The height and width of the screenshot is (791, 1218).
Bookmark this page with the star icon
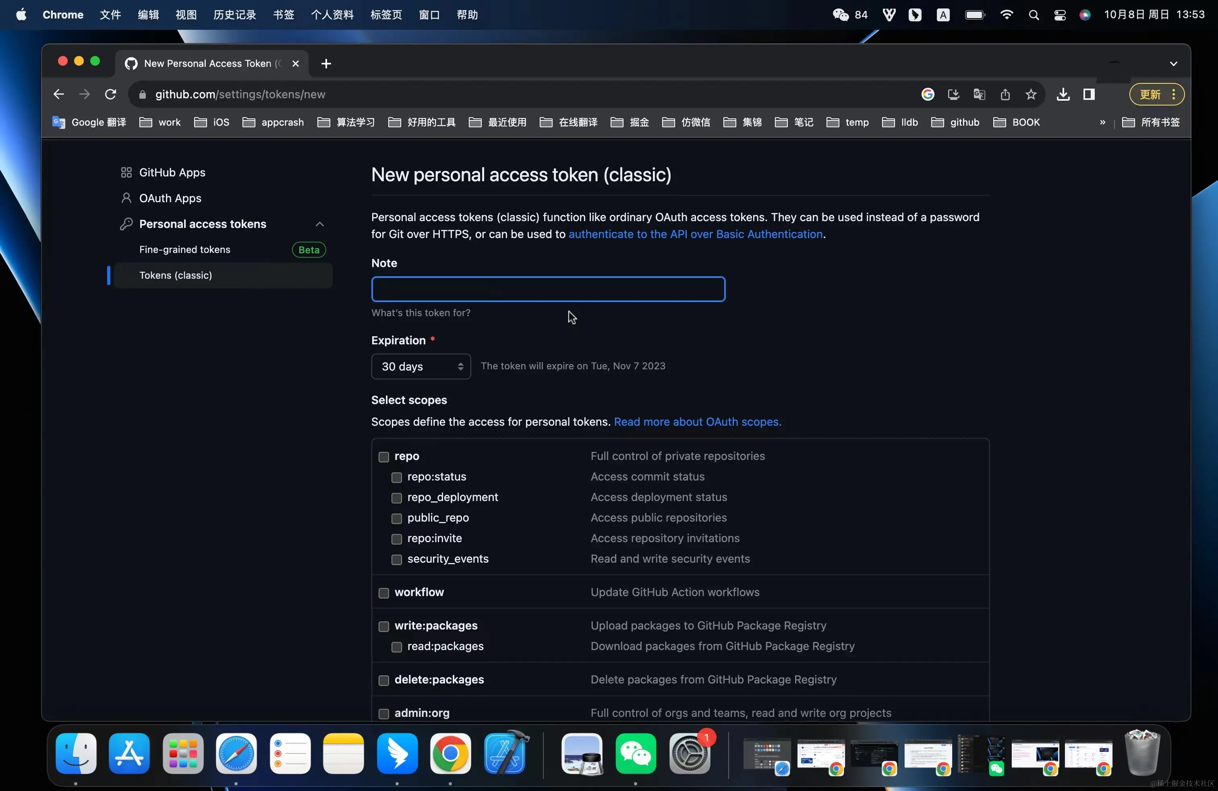coord(1031,94)
